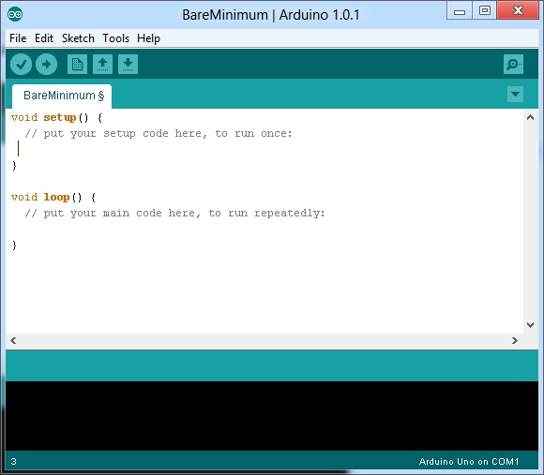Open the Serial Monitor
The image size is (544, 475).
(x=513, y=64)
